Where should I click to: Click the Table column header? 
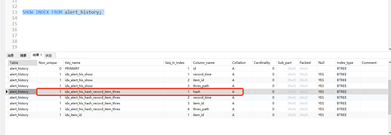tap(22, 63)
